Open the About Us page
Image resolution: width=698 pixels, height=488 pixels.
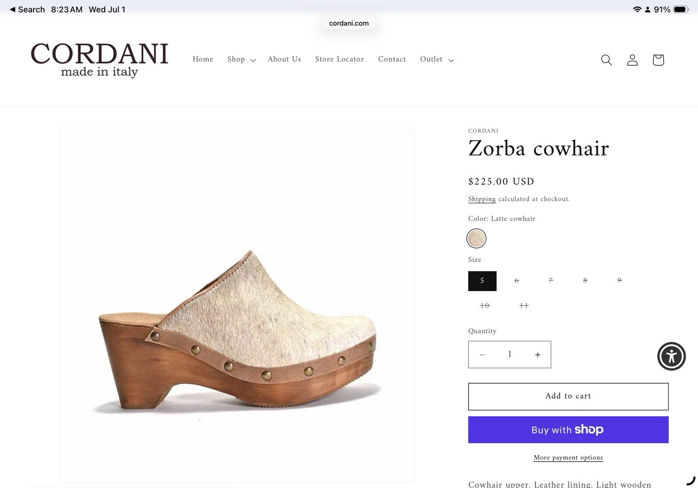[284, 59]
